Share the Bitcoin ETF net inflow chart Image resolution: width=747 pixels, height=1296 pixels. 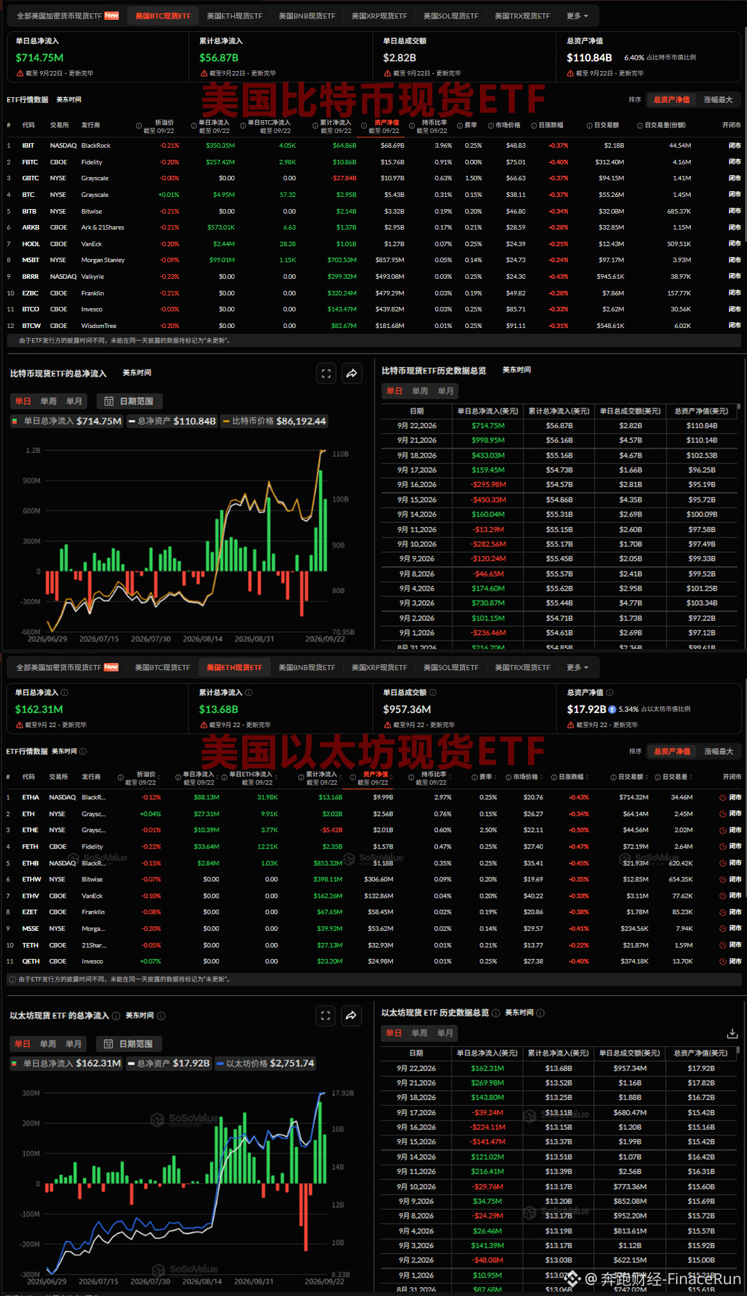[x=351, y=373]
